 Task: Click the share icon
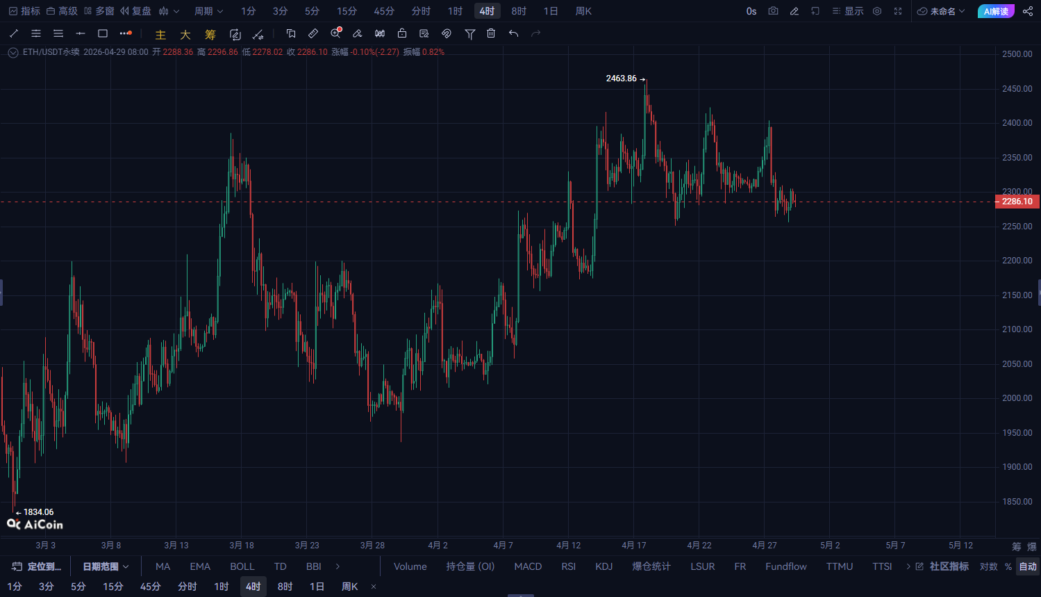coord(1028,11)
